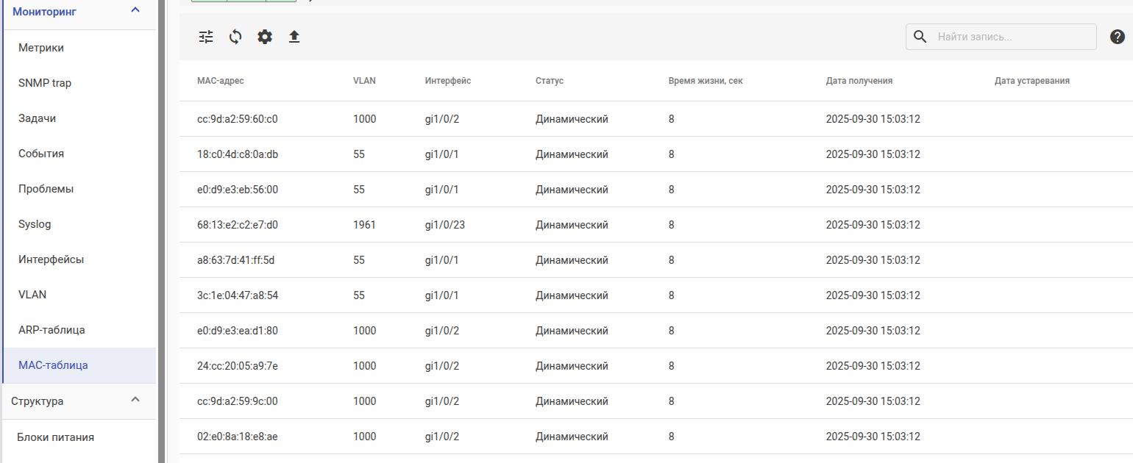Open table settings gear icon
This screenshot has height=463, width=1133.
[x=265, y=37]
